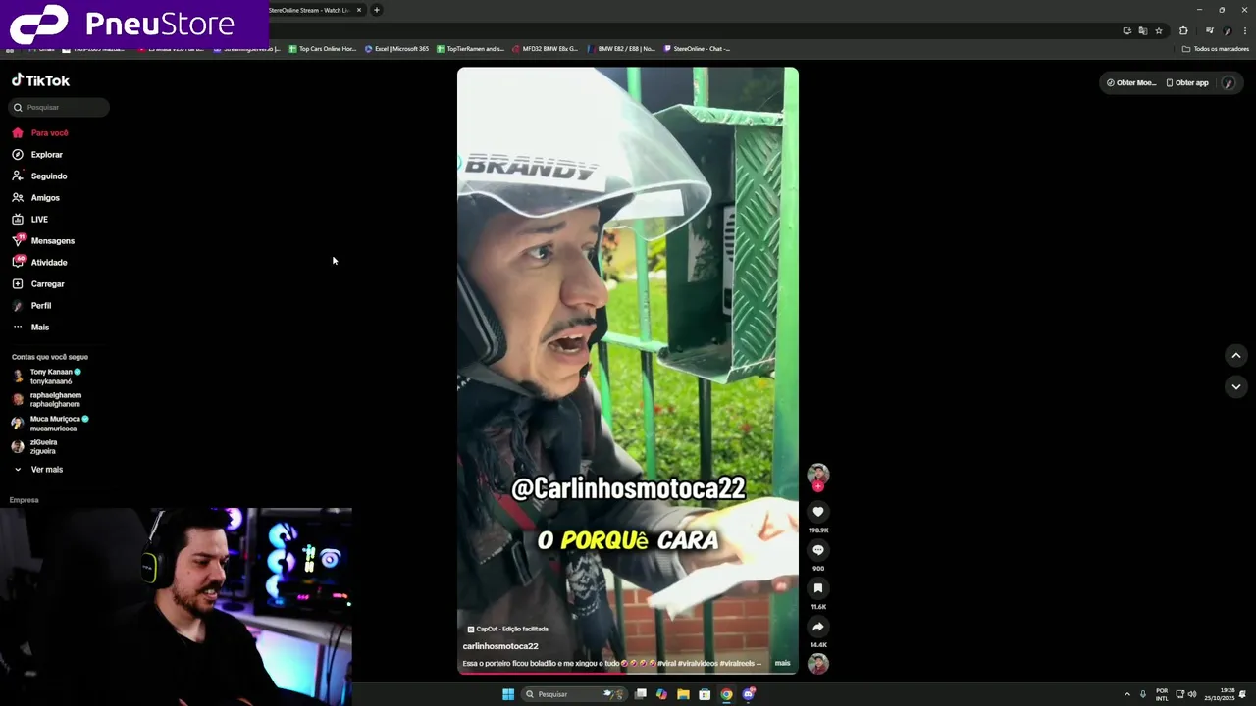Open the Windows Start menu
Image resolution: width=1256 pixels, height=706 pixels.
[x=508, y=694]
